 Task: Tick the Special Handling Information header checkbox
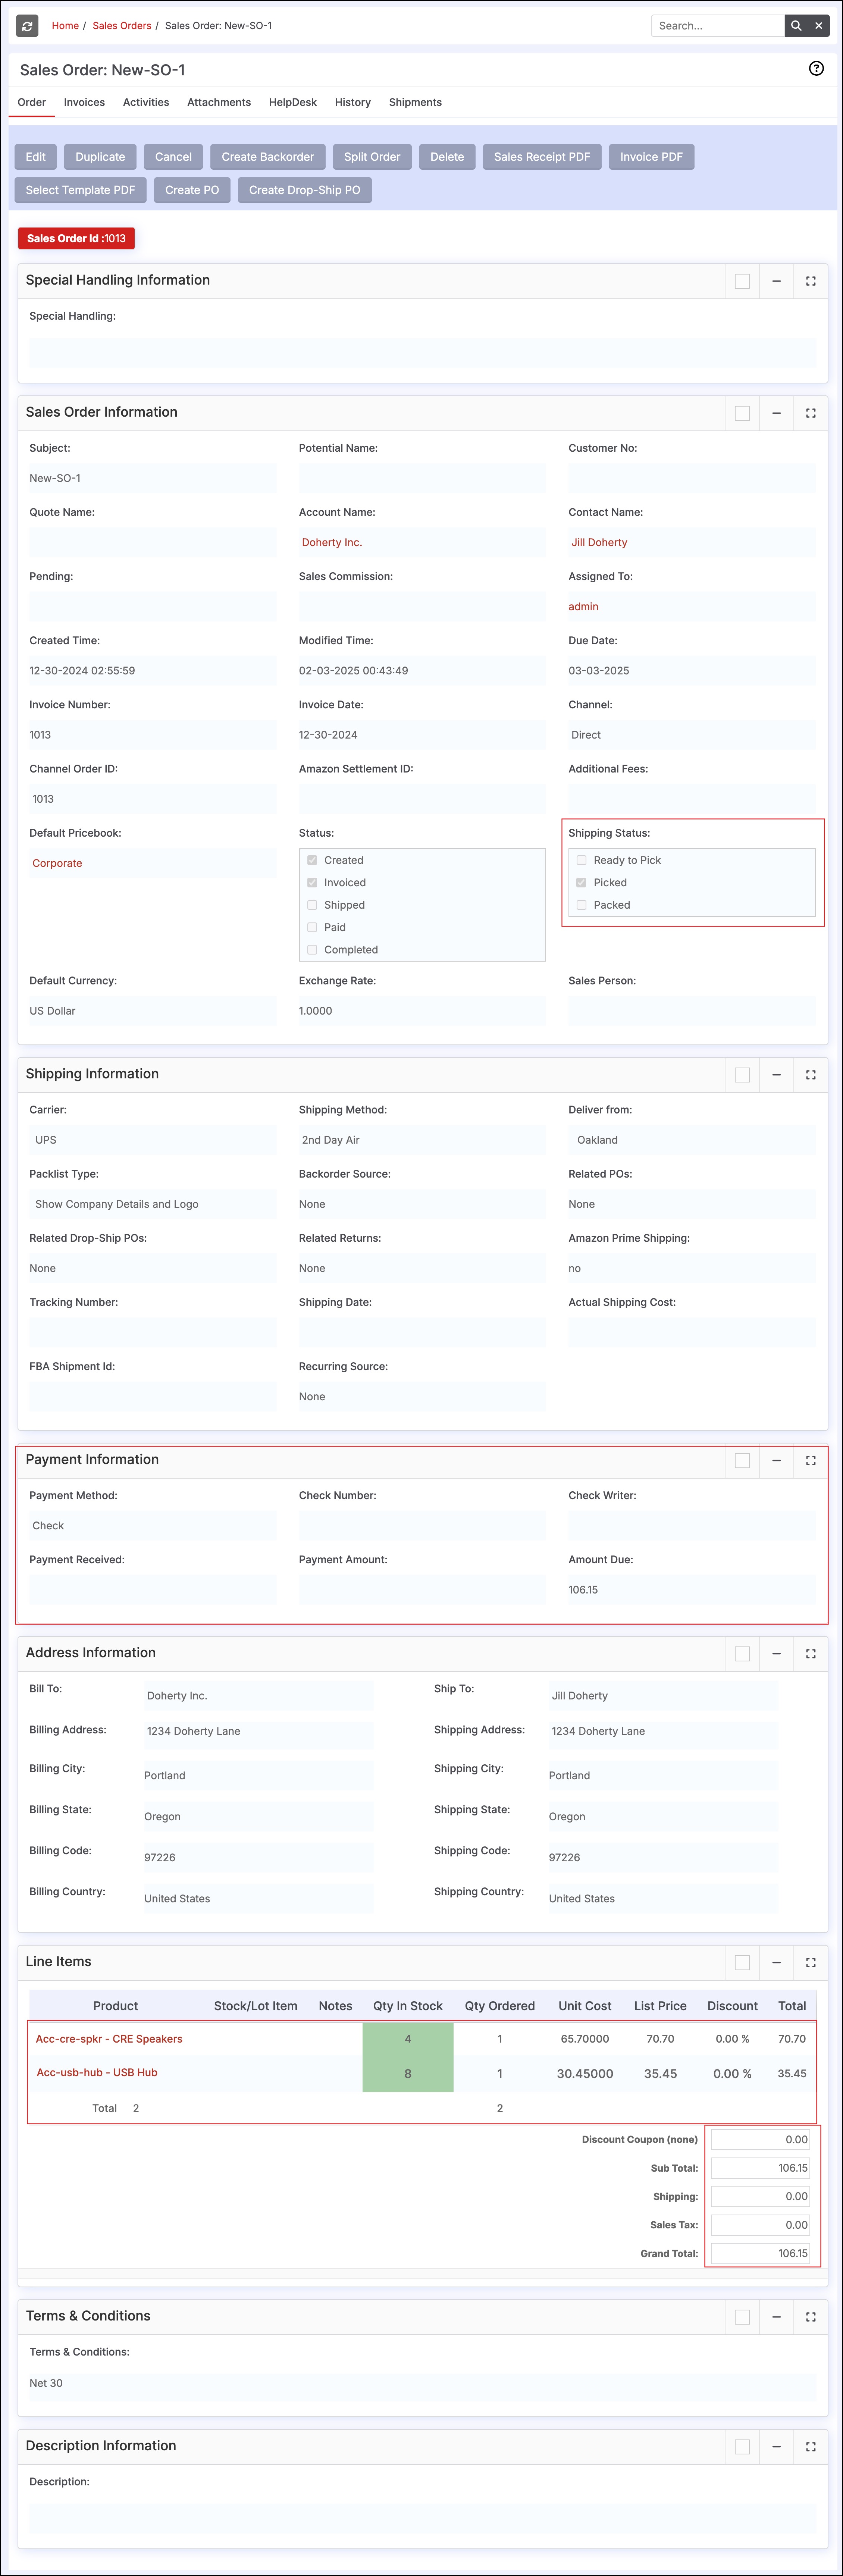pyautogui.click(x=742, y=281)
